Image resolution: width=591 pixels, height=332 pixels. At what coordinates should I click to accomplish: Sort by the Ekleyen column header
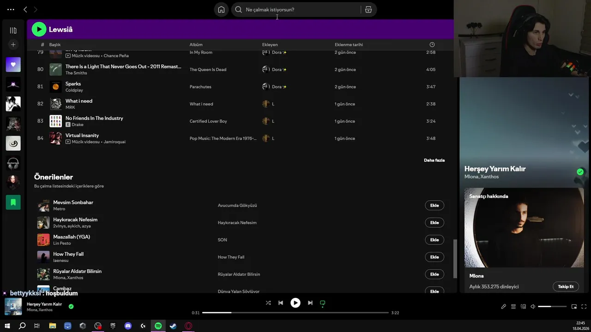(270, 45)
